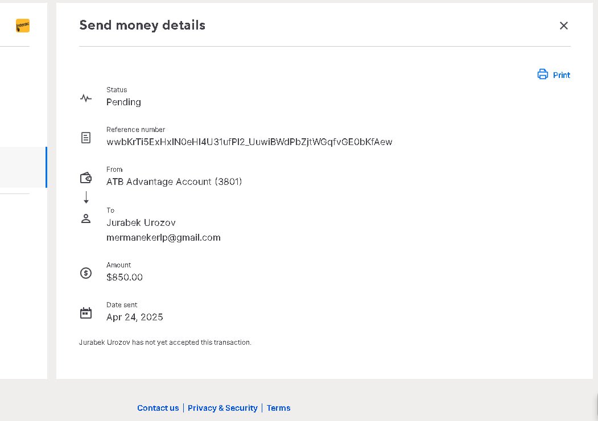Click the calendar icon beside Date sent
Image resolution: width=598 pixels, height=421 pixels.
click(x=86, y=313)
